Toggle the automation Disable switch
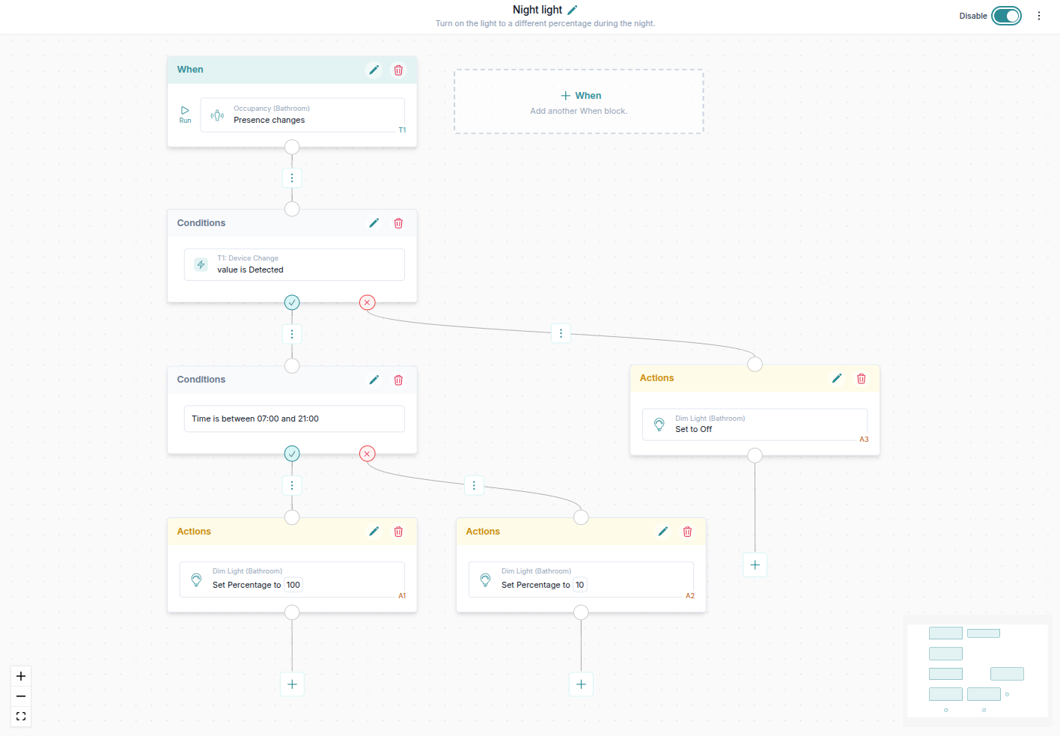 (x=1006, y=16)
